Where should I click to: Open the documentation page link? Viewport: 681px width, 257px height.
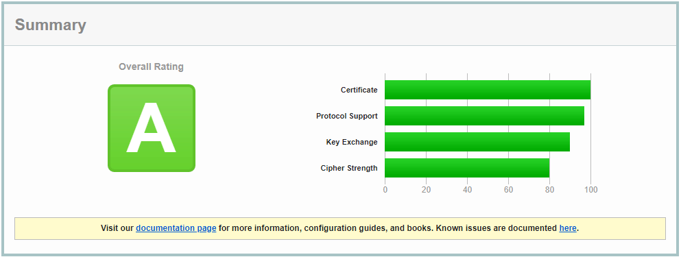tap(176, 228)
